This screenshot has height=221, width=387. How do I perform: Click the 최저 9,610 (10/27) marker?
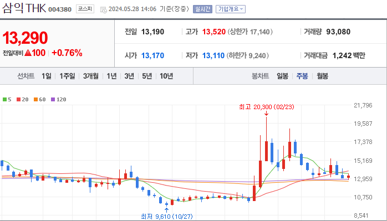click(166, 217)
